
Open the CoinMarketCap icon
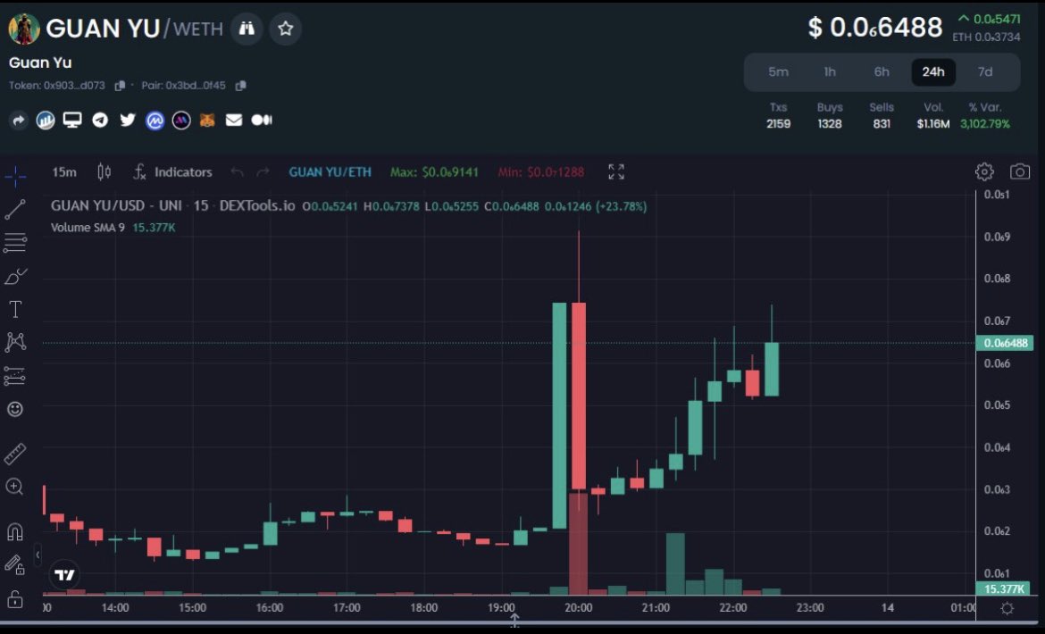[x=155, y=121]
